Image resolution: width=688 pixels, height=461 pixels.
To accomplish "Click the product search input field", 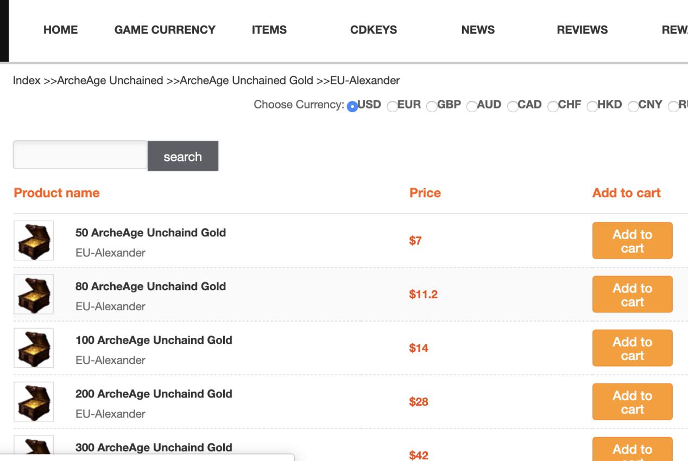I will click(x=80, y=155).
